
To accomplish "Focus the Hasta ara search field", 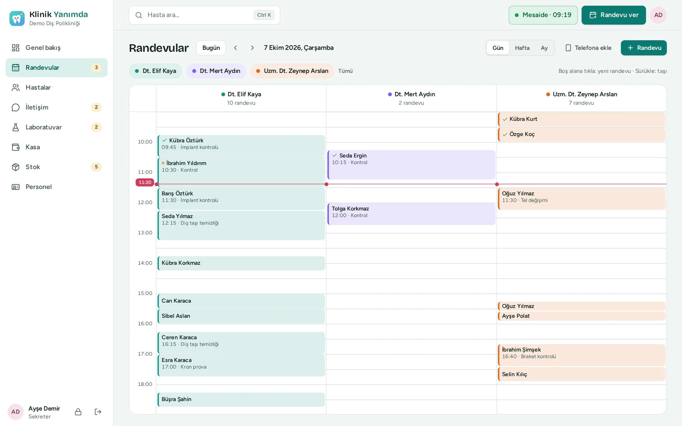I will pyautogui.click(x=204, y=15).
